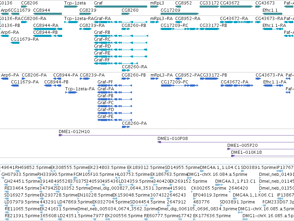The width and height of the screenshot is (294, 221).
Task: Click protein feature Tcp-1zeta-PA
Action: pyautogui.click(x=71, y=92)
